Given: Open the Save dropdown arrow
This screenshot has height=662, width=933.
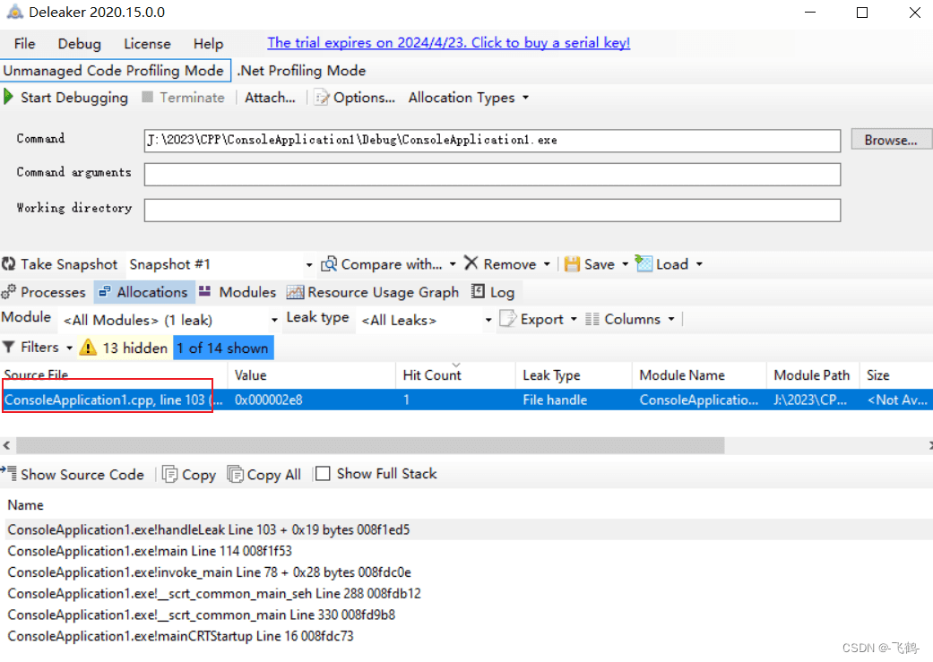Looking at the screenshot, I should [x=626, y=264].
